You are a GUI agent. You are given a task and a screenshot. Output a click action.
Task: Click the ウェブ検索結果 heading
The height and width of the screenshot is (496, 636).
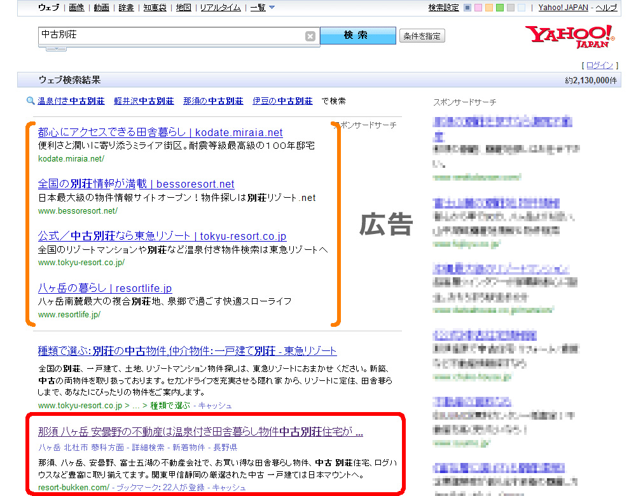tap(69, 80)
